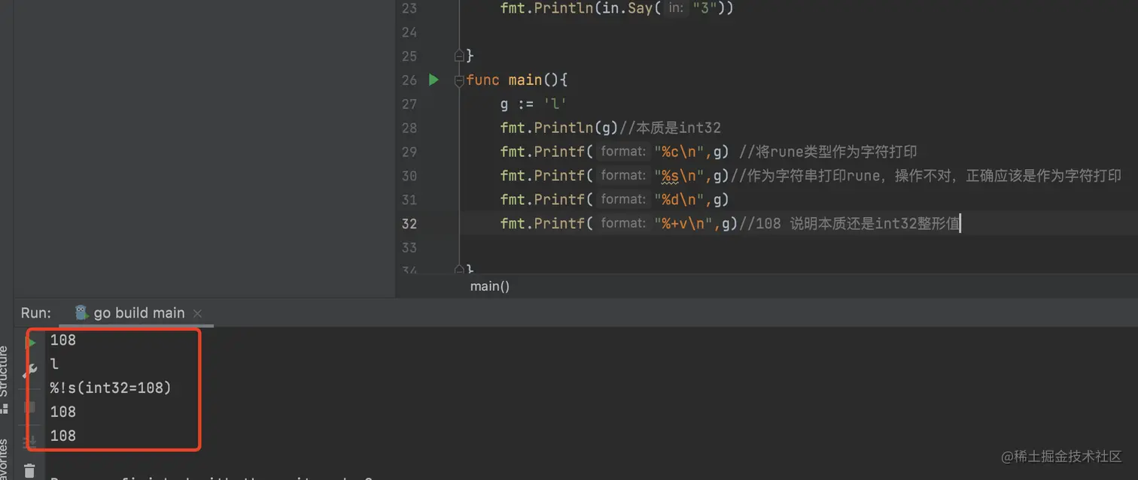Image resolution: width=1138 pixels, height=480 pixels.
Task: Click console output '%!s(int32=108)'
Action: coord(111,388)
